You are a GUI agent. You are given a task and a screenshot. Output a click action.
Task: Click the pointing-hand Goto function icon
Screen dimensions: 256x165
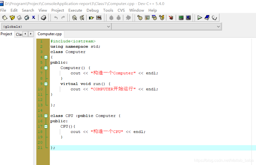point(91,18)
